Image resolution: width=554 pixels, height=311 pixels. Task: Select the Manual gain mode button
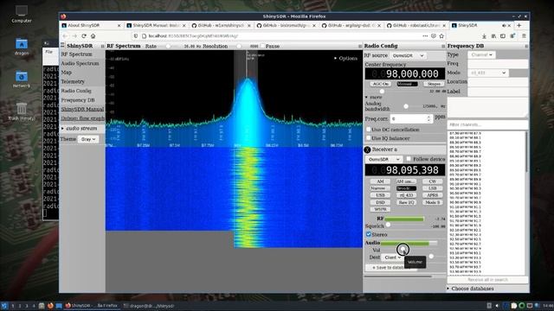click(407, 84)
